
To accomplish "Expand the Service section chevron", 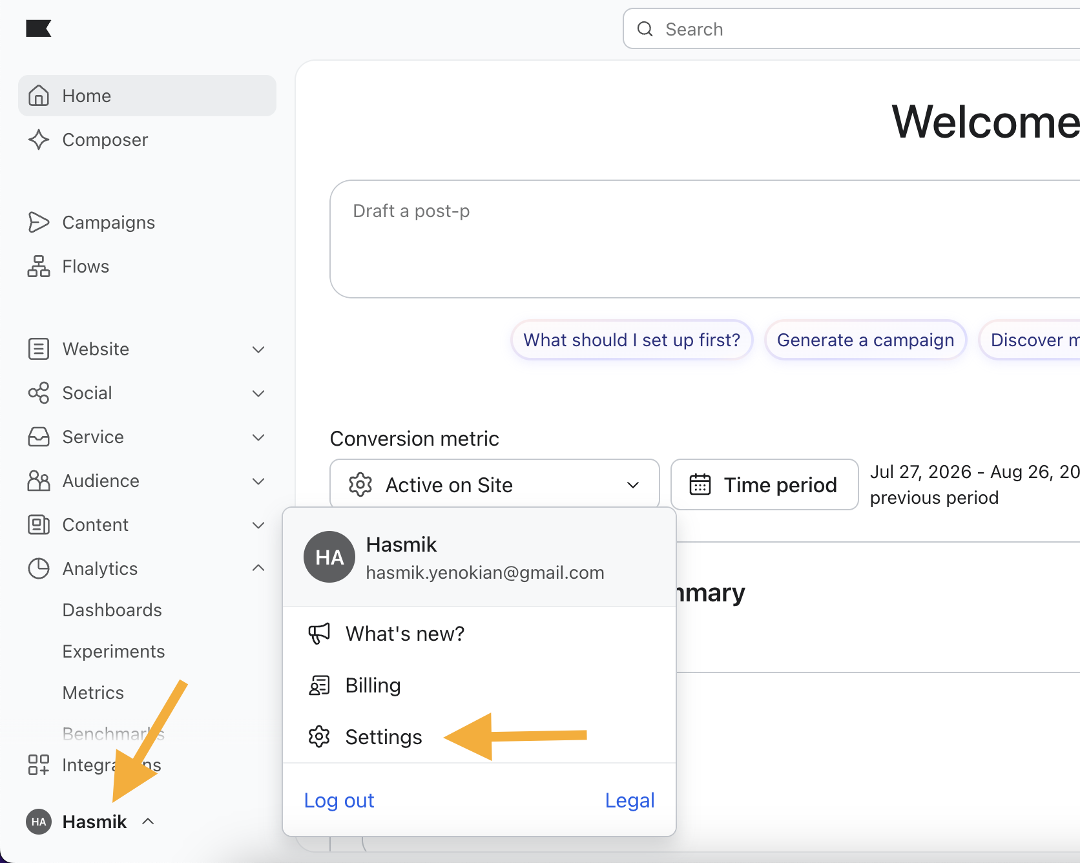I will 258,437.
